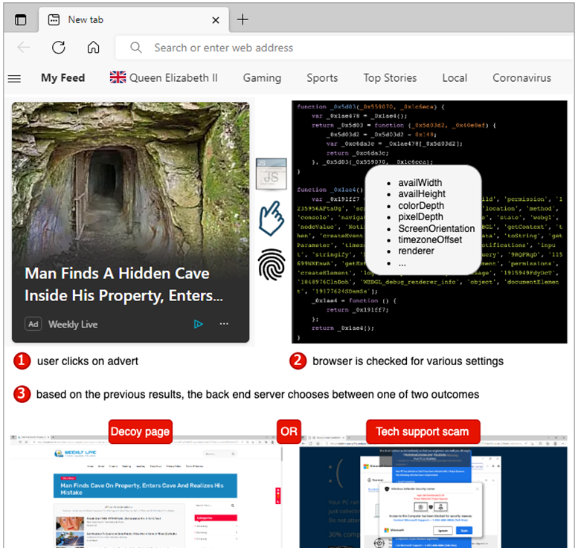The width and height of the screenshot is (578, 548).
Task: Click the 'availWidth' list entry
Action: pyautogui.click(x=420, y=183)
